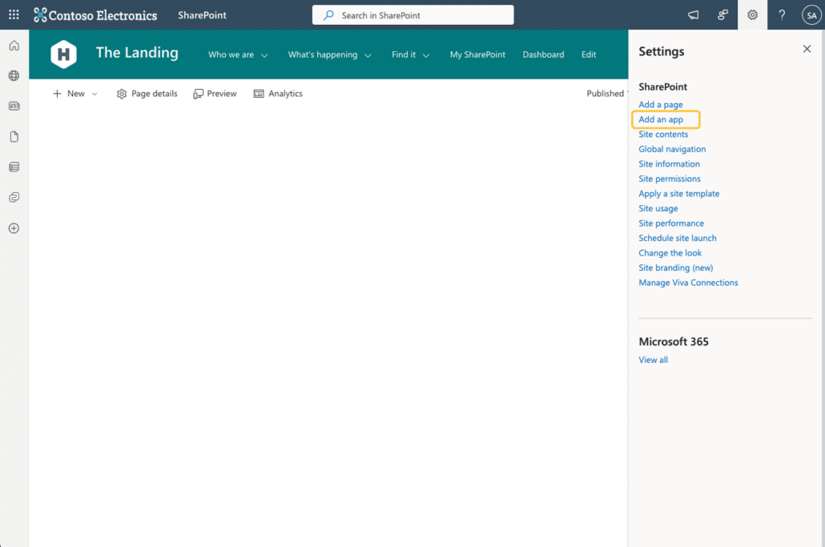The width and height of the screenshot is (825, 547).
Task: Open the lists icon in left rail
Action: pyautogui.click(x=14, y=167)
